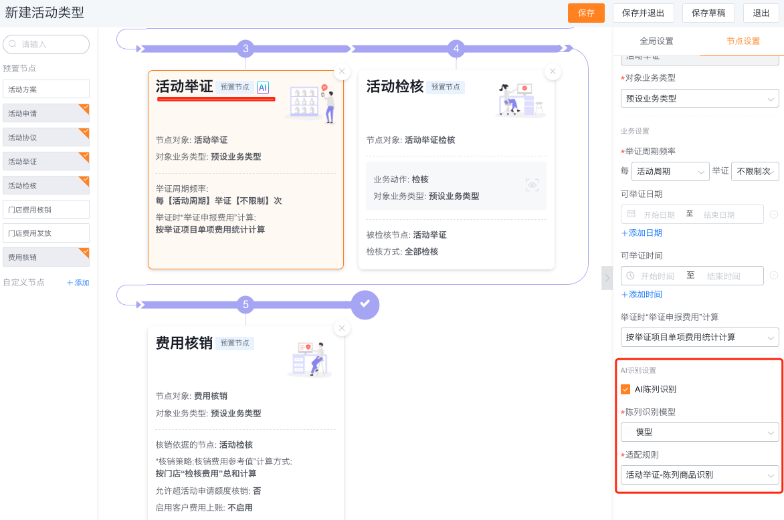Viewport: 784px width, 520px height.
Task: Toggle AI陈列识别 checkbox
Action: [x=625, y=389]
